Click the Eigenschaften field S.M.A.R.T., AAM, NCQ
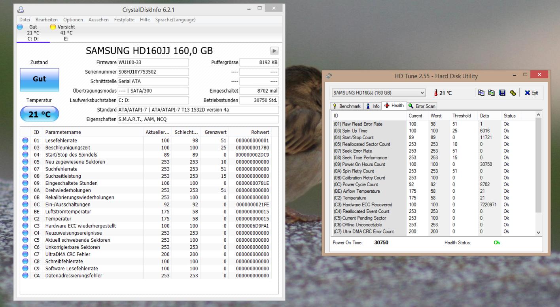The image size is (560, 307). [198, 119]
